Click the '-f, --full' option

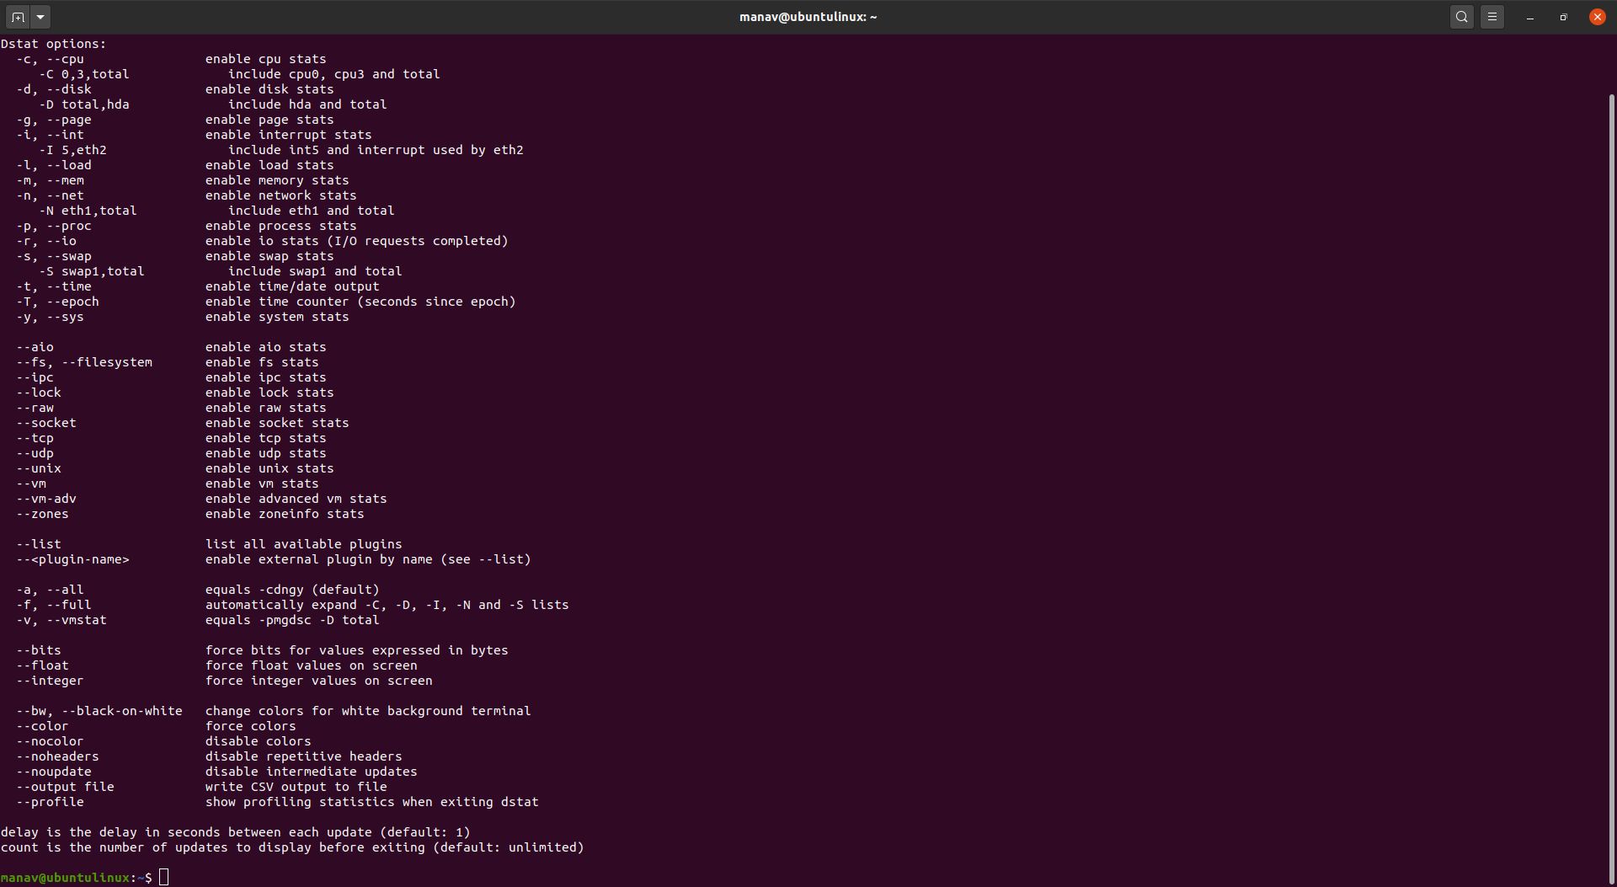pos(54,605)
